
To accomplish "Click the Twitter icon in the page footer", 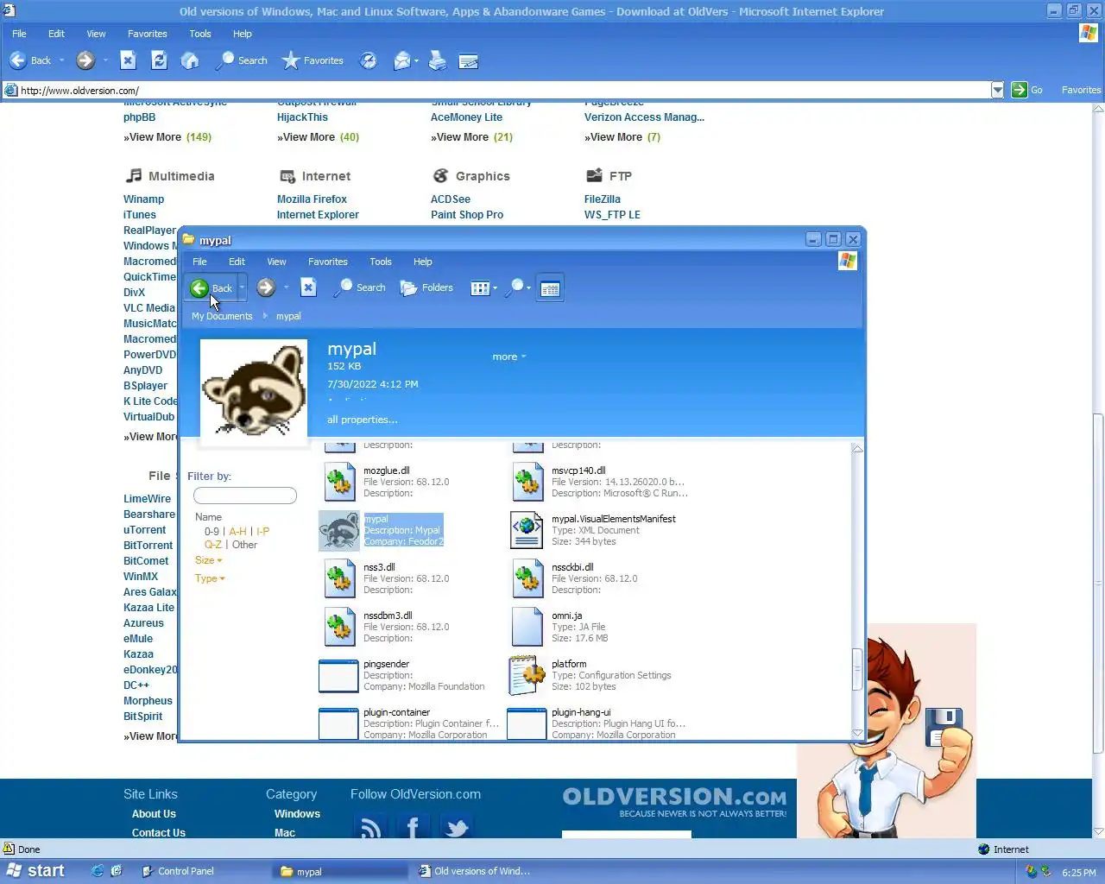I will [457, 827].
